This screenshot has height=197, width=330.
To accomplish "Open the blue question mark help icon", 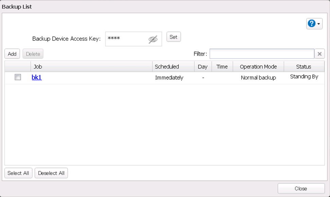I will pos(311,23).
